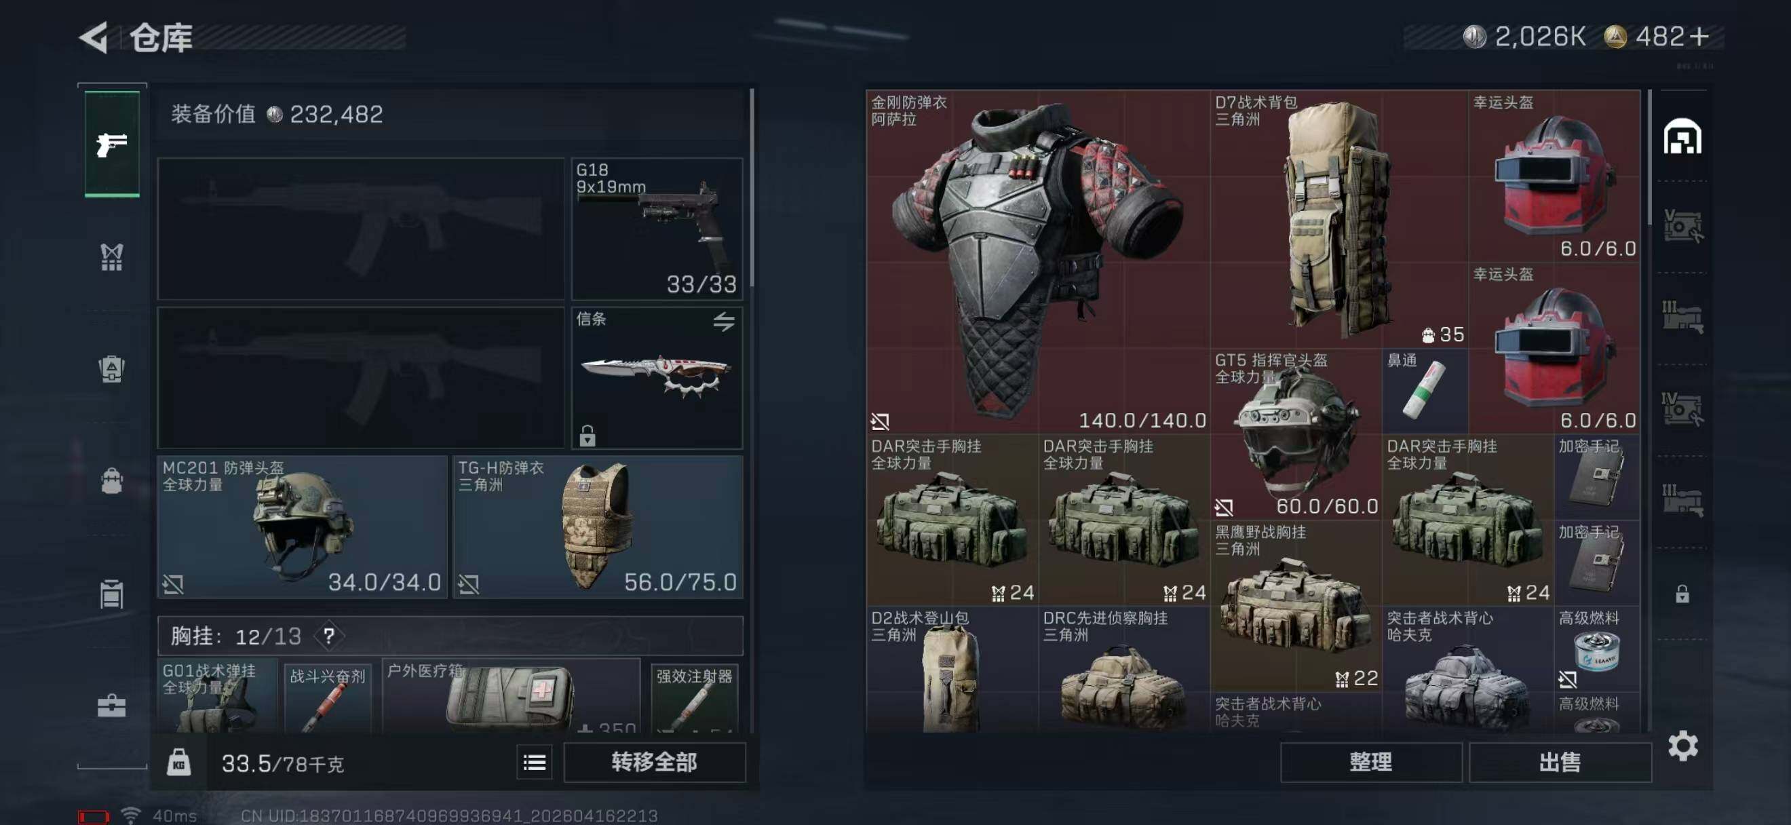Select the G18 pistol slot
The height and width of the screenshot is (825, 1791).
[657, 229]
